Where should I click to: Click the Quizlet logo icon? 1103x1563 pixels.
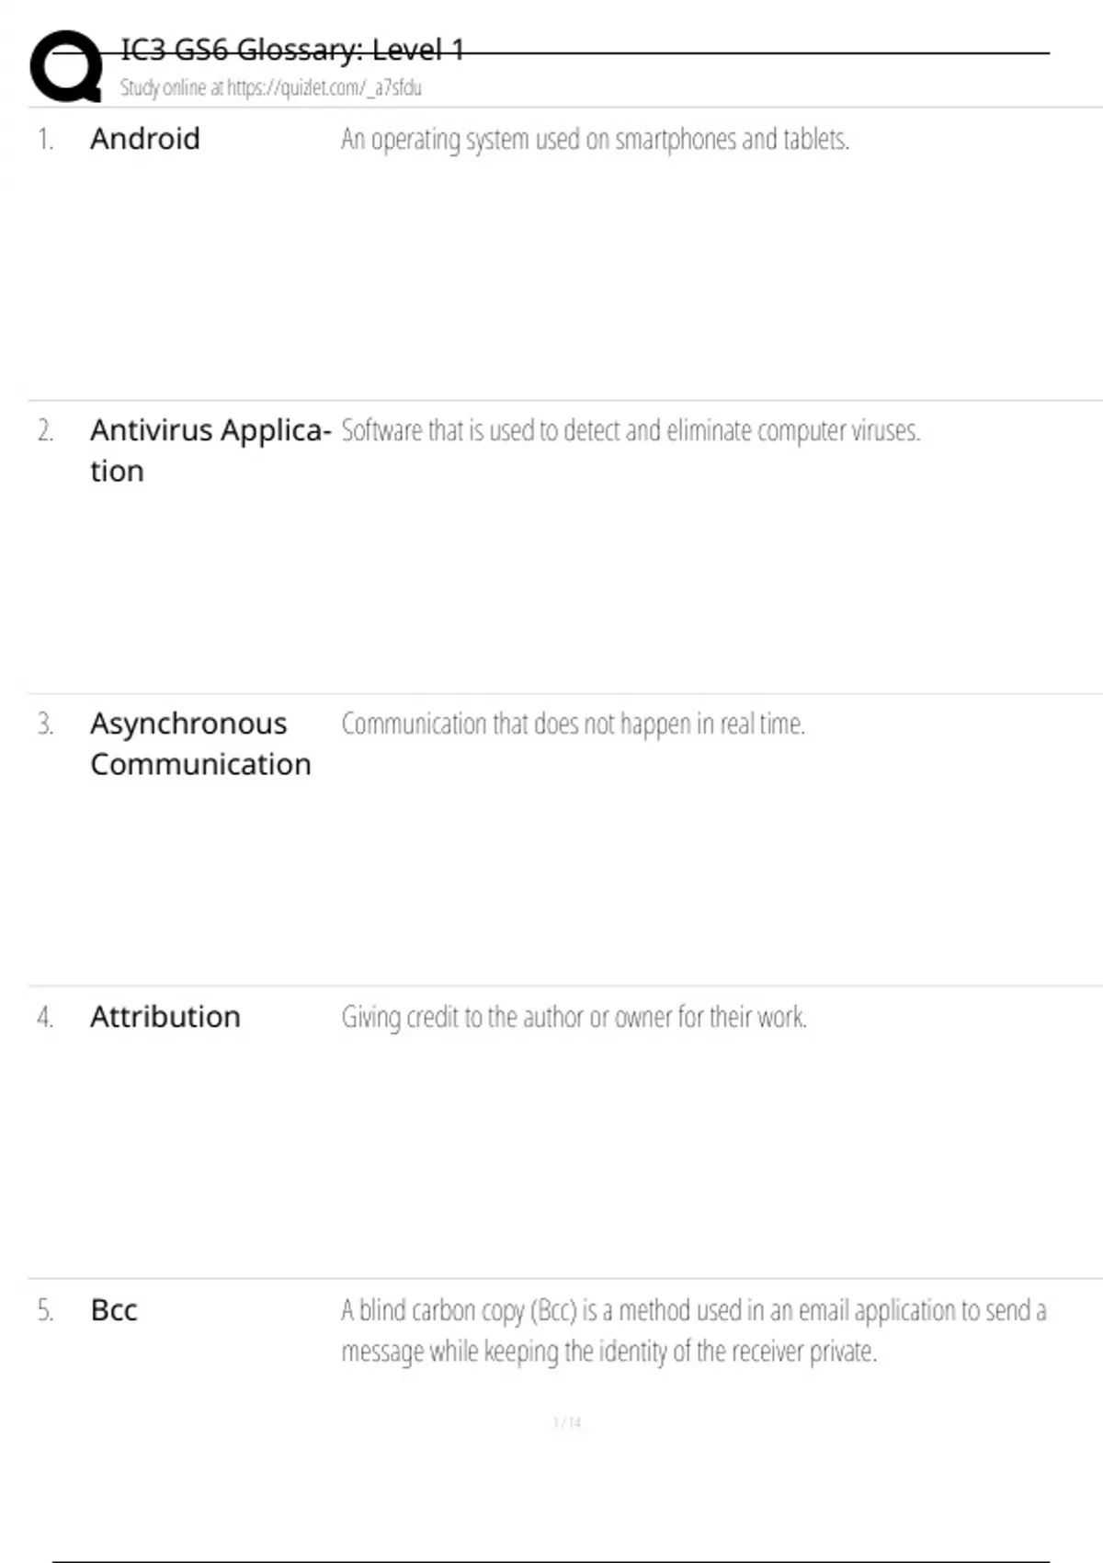point(66,65)
